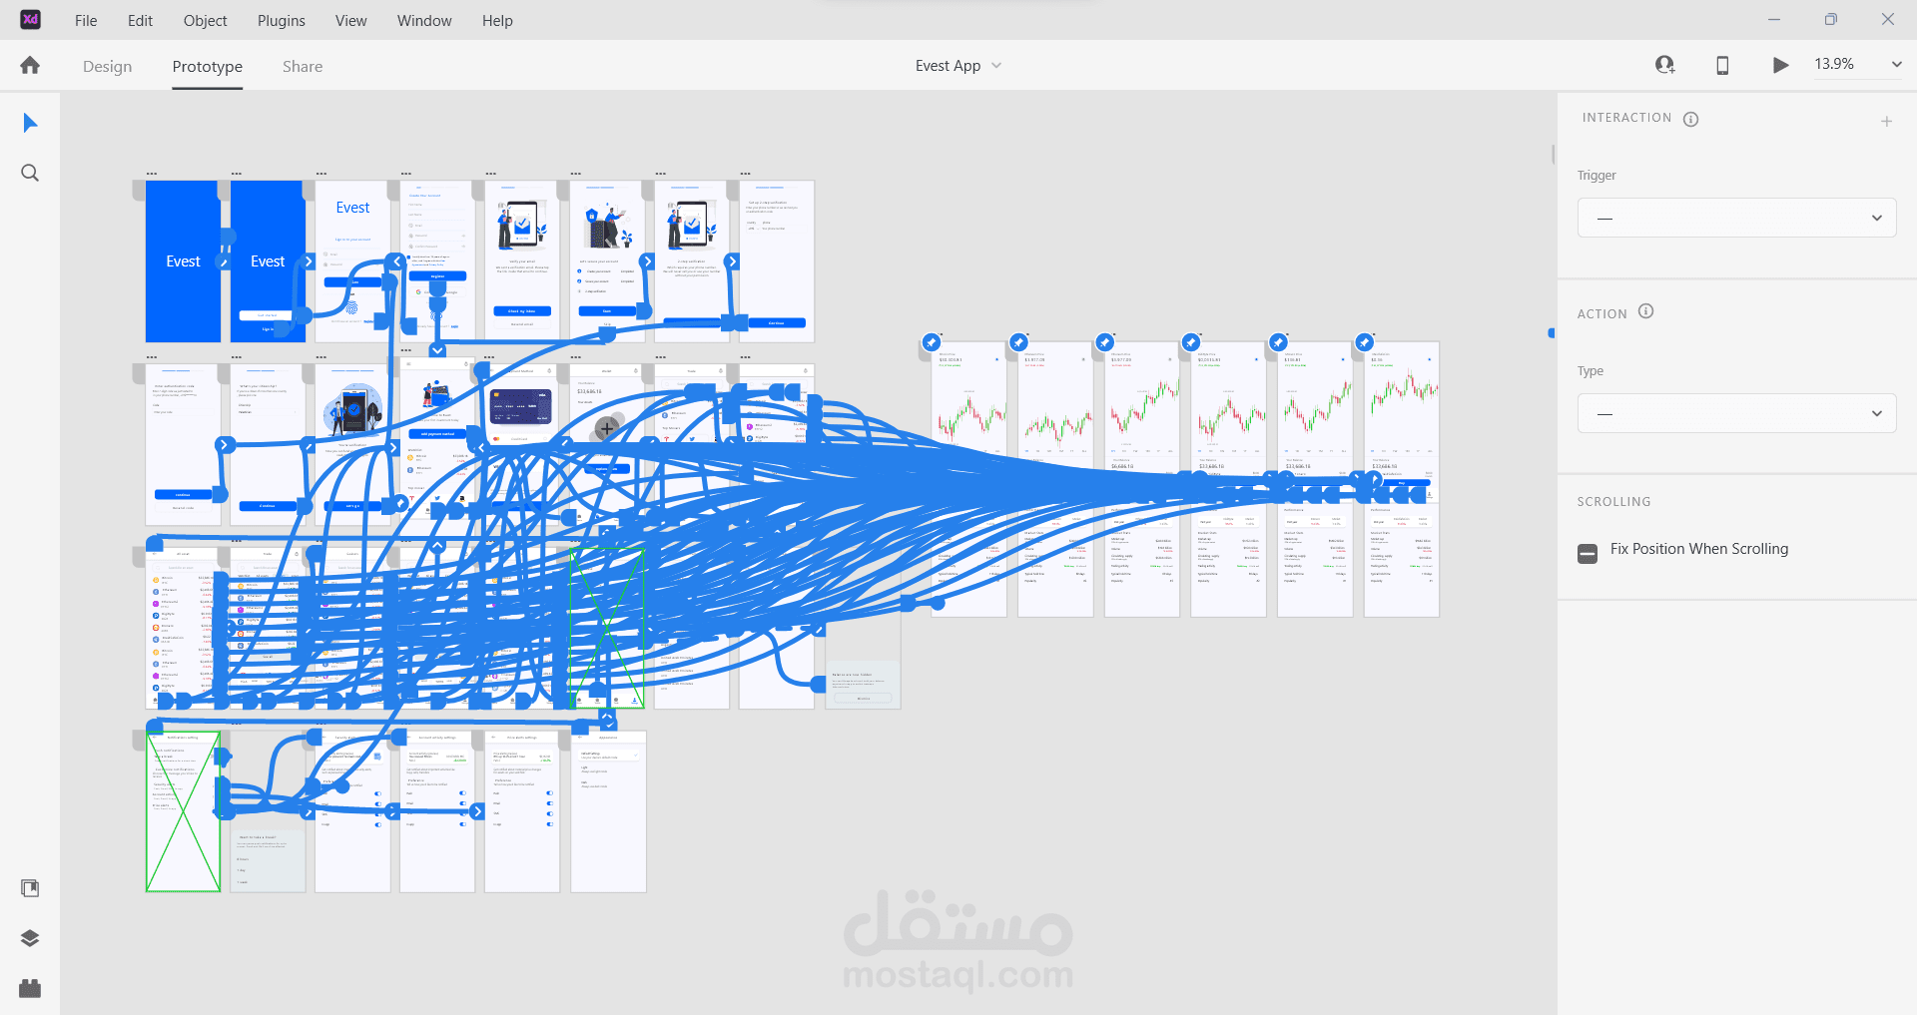Switch to the Share tab
Screen dimensions: 1917x1015
click(303, 67)
